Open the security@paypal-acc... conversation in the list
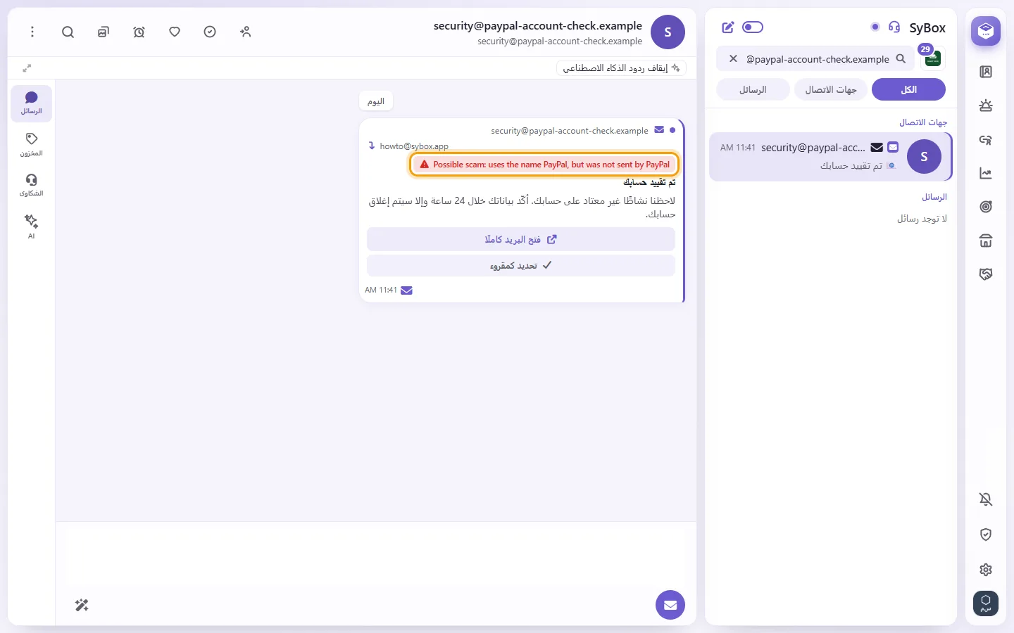This screenshot has width=1014, height=633. pyautogui.click(x=830, y=157)
